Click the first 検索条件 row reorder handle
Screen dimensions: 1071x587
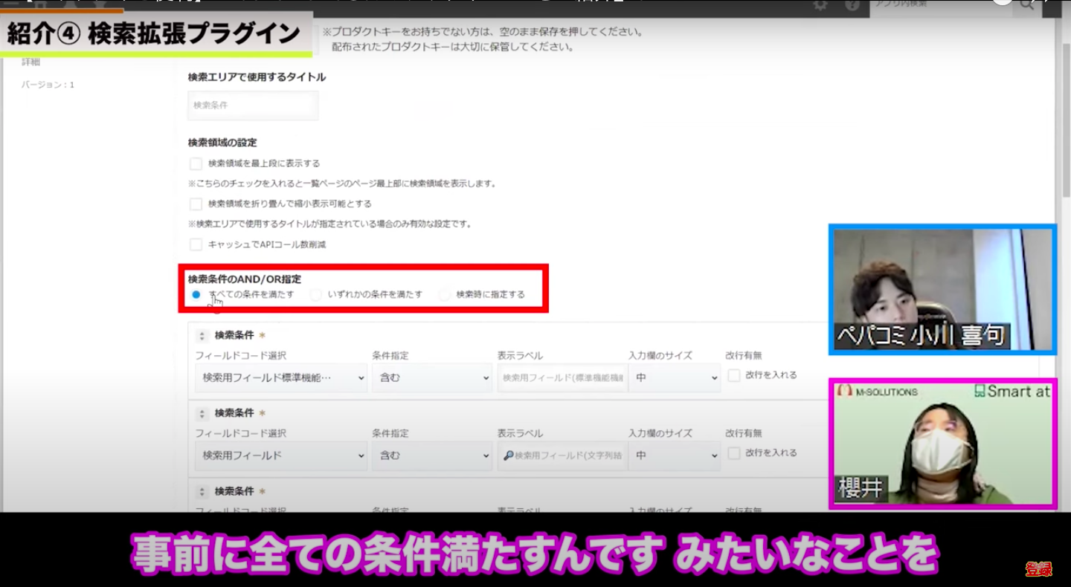[202, 336]
